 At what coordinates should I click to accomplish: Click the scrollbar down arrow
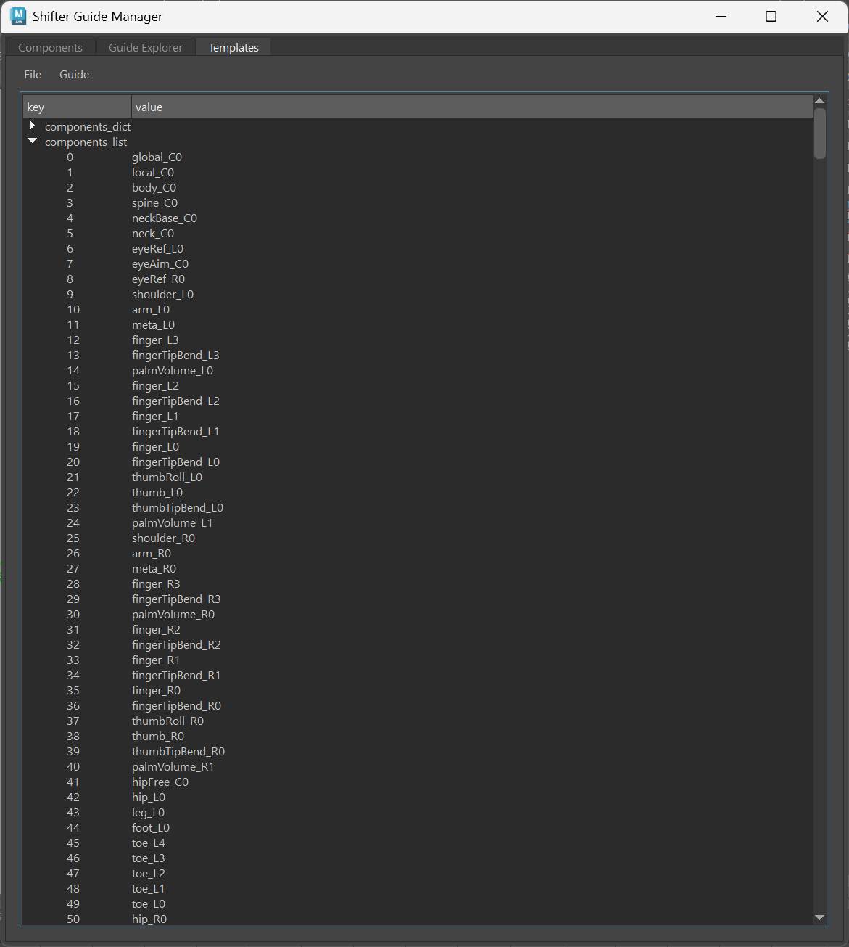pyautogui.click(x=820, y=918)
